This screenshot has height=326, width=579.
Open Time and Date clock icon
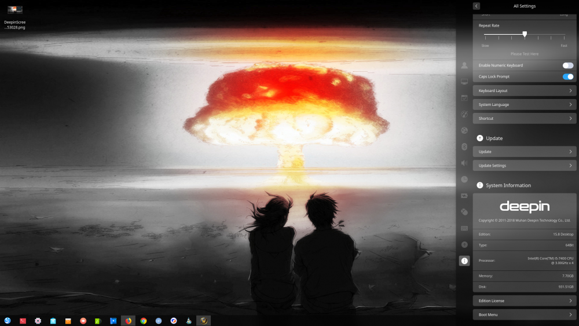click(x=464, y=179)
